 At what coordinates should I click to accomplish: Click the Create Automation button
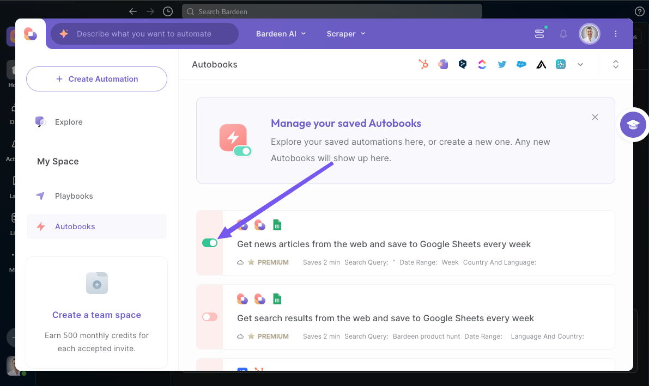pos(96,79)
